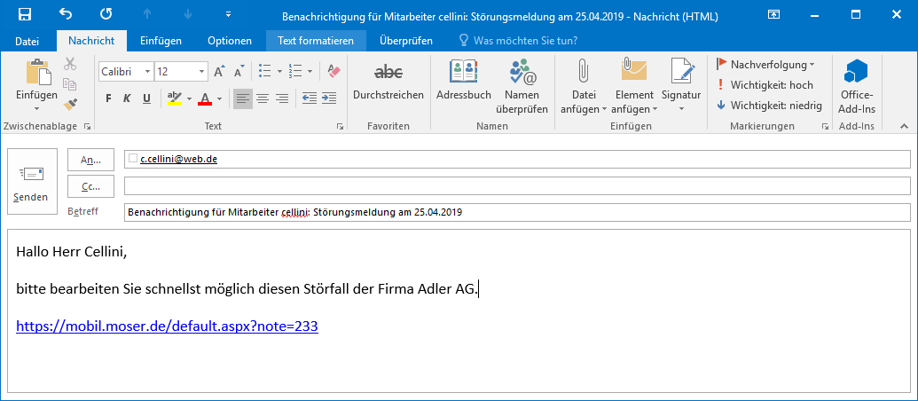Switch to the Einfügen tab

tap(161, 41)
